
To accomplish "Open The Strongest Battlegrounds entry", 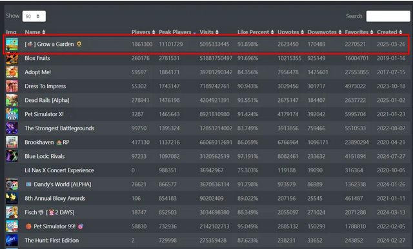I will (x=59, y=128).
